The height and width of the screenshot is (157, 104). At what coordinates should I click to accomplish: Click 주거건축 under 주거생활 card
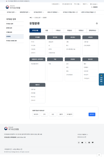pyautogui.click(x=33, y=46)
